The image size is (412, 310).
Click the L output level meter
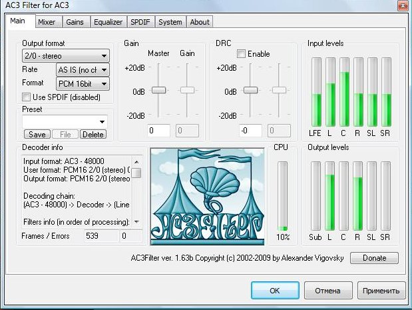tap(330, 196)
